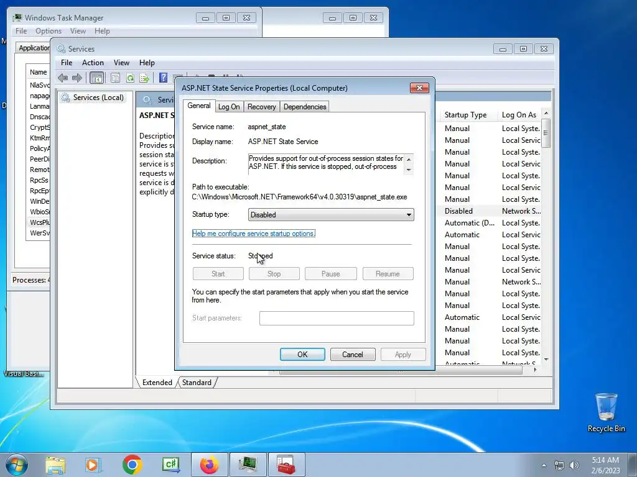Open the Startup type dropdown
The image size is (637, 477).
[x=331, y=214]
